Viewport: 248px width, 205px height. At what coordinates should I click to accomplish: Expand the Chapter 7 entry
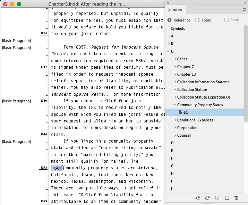tap(175, 67)
